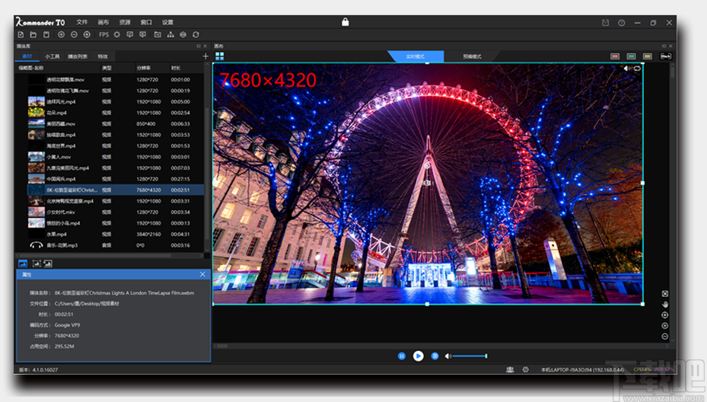Click the new file icon in toolbar
The image size is (707, 402).
coord(21,34)
